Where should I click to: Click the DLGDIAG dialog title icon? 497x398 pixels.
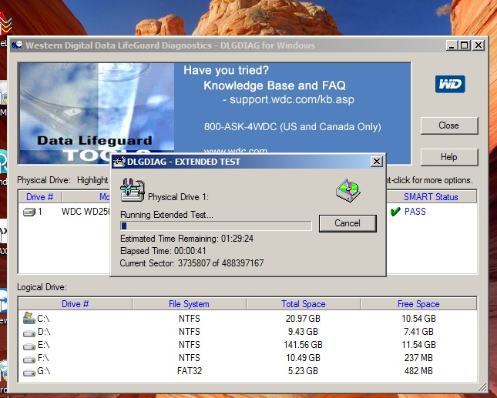[119, 162]
